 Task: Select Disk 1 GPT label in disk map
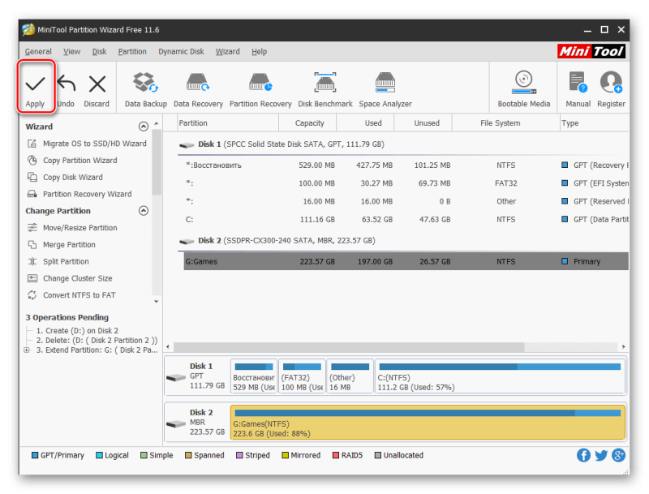pyautogui.click(x=197, y=376)
